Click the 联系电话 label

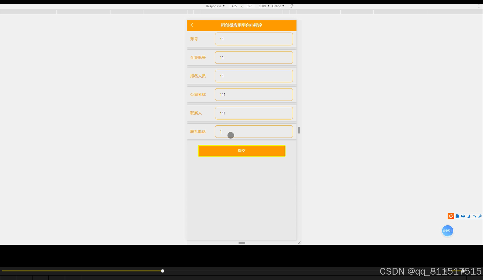[x=198, y=131]
